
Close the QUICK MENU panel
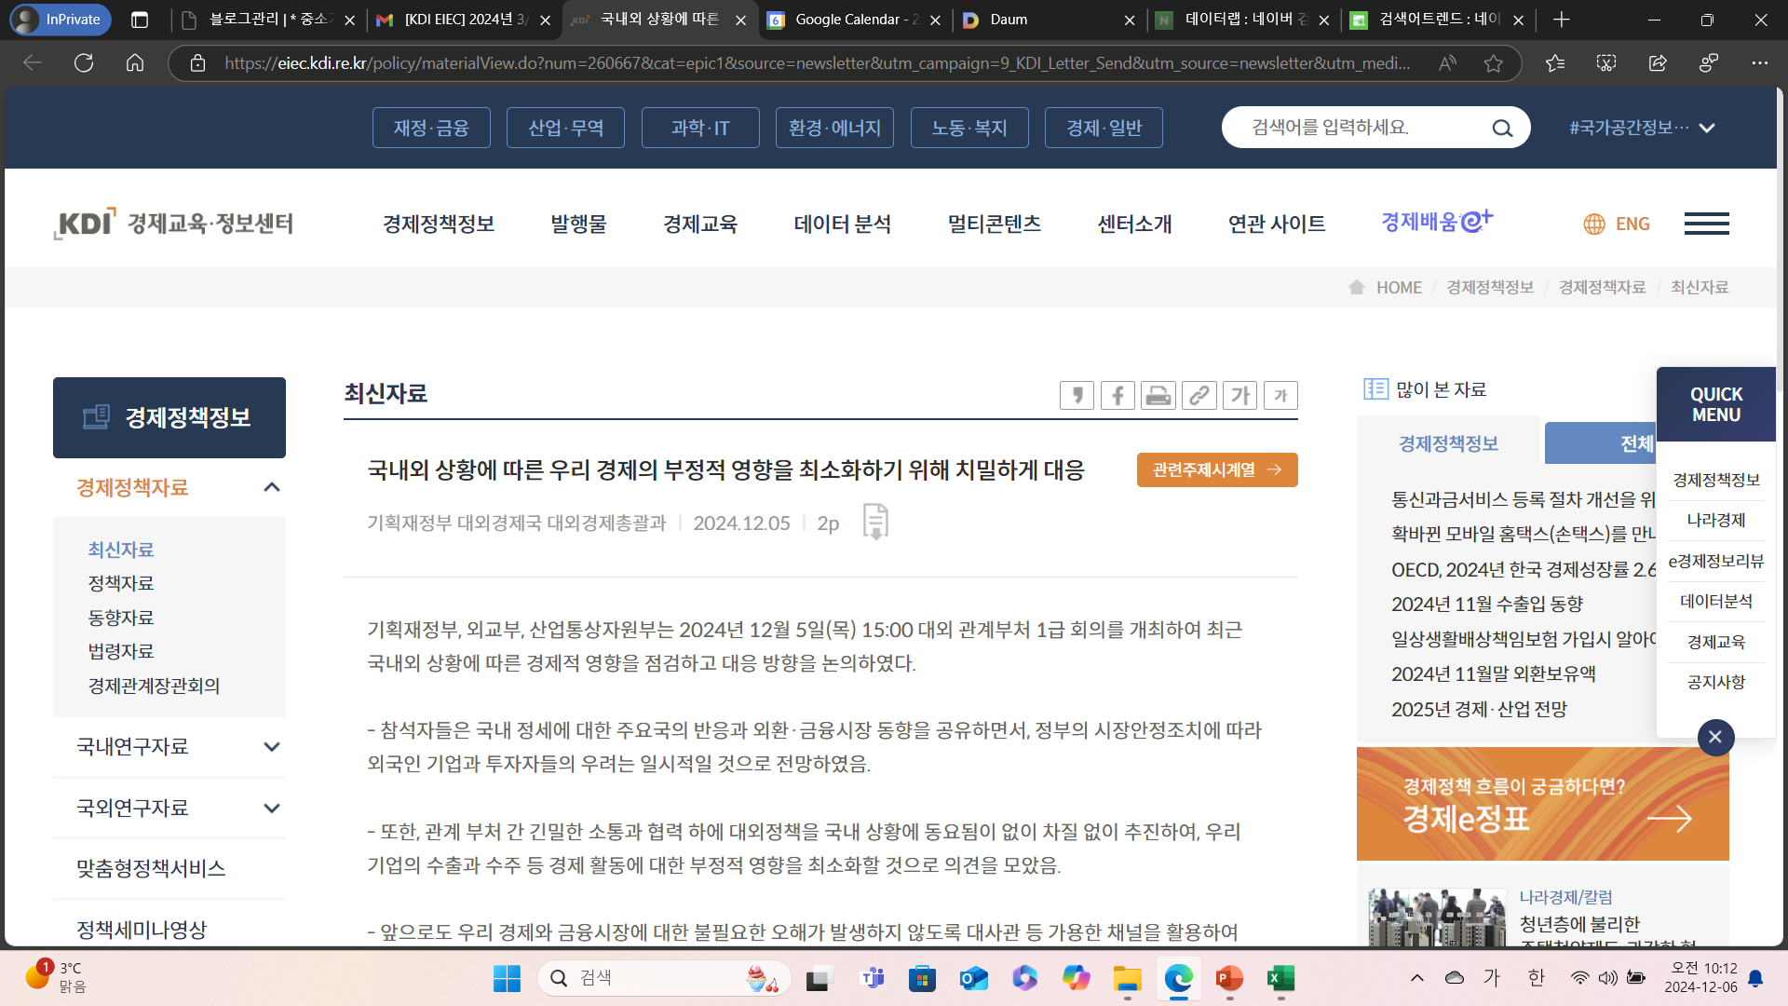1715,737
